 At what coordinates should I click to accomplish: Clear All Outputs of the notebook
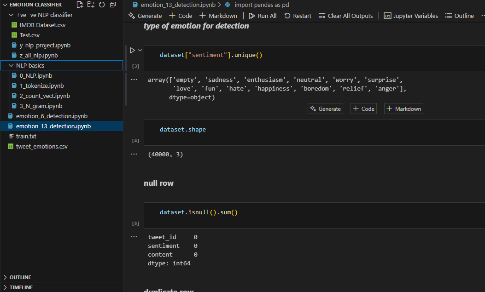click(345, 16)
